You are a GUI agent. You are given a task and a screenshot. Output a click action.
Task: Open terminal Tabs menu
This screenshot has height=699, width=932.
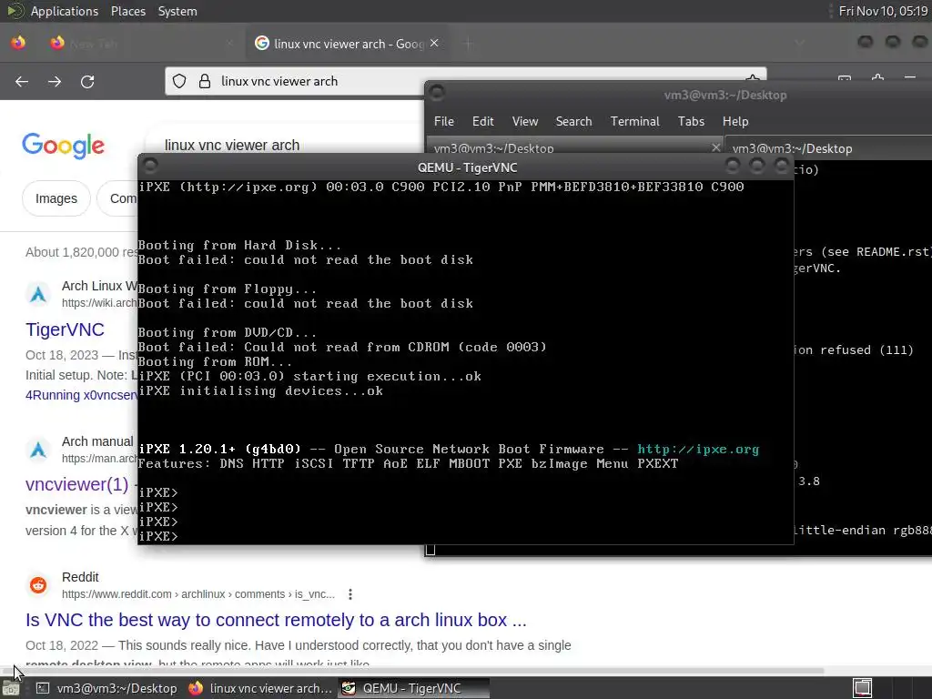691,121
